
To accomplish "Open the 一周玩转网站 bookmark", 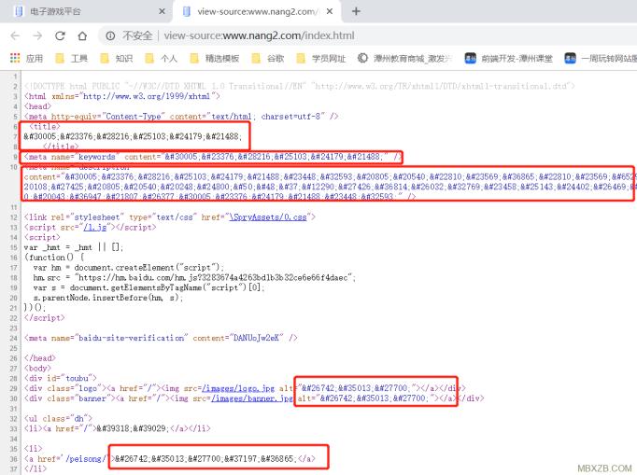I will (601, 59).
